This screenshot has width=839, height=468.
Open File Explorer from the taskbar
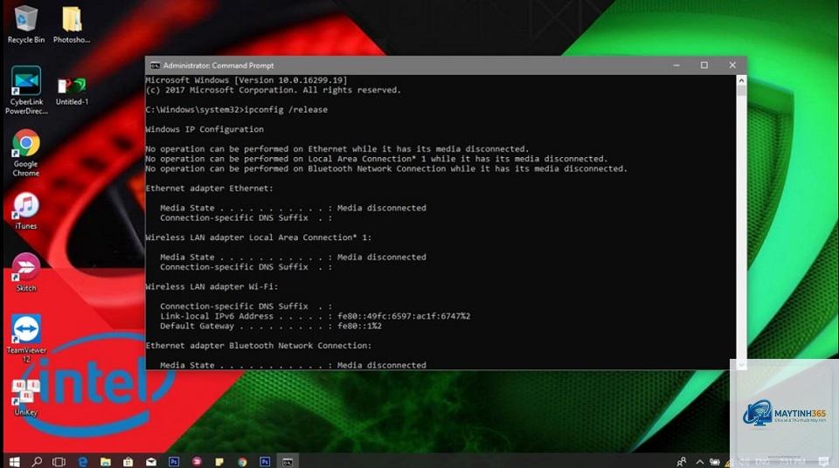pyautogui.click(x=106, y=462)
